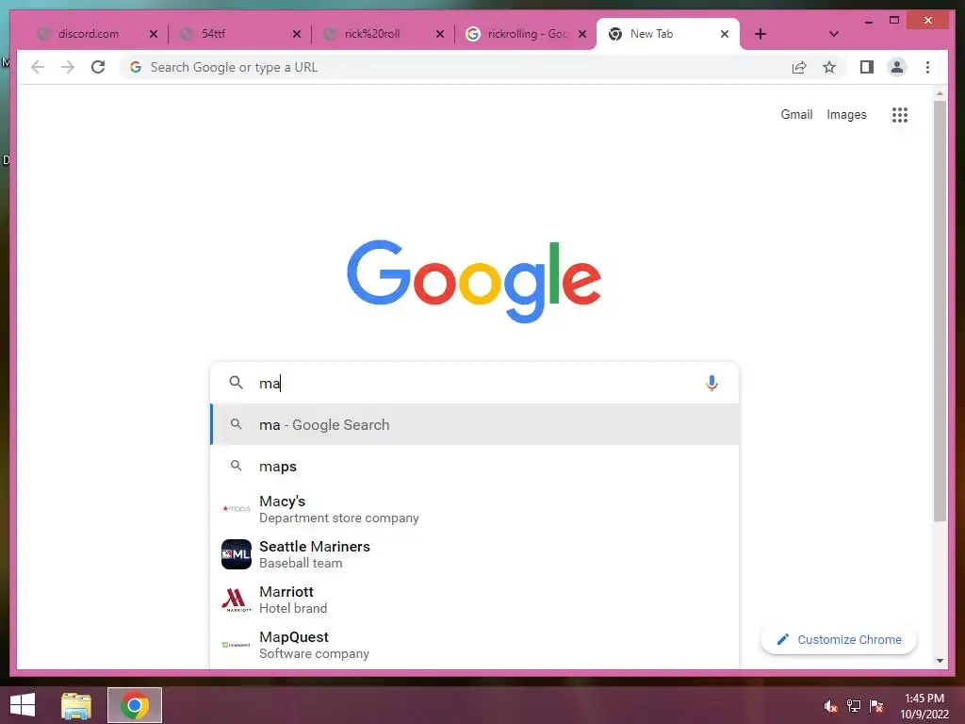Screen dimensions: 965x724
Task: Pick the 'maps' search suggestion
Action: pos(475,466)
